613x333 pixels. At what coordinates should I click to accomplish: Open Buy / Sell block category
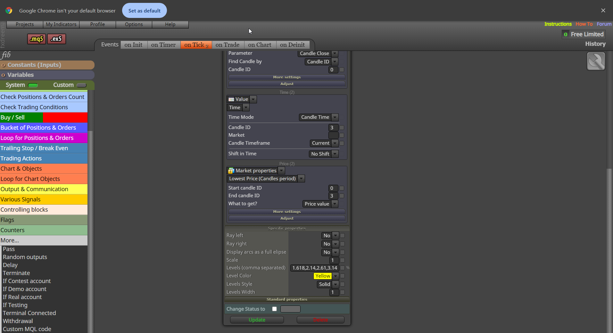(44, 118)
